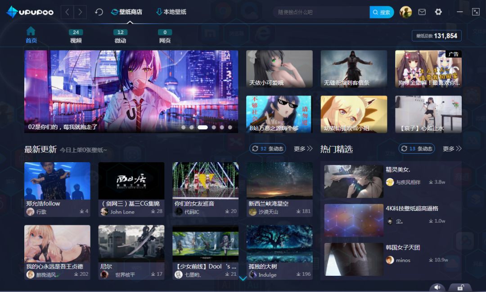This screenshot has width=486, height=292.
Task: Open the 广告 advertisement thumbnail
Action: pyautogui.click(x=428, y=69)
